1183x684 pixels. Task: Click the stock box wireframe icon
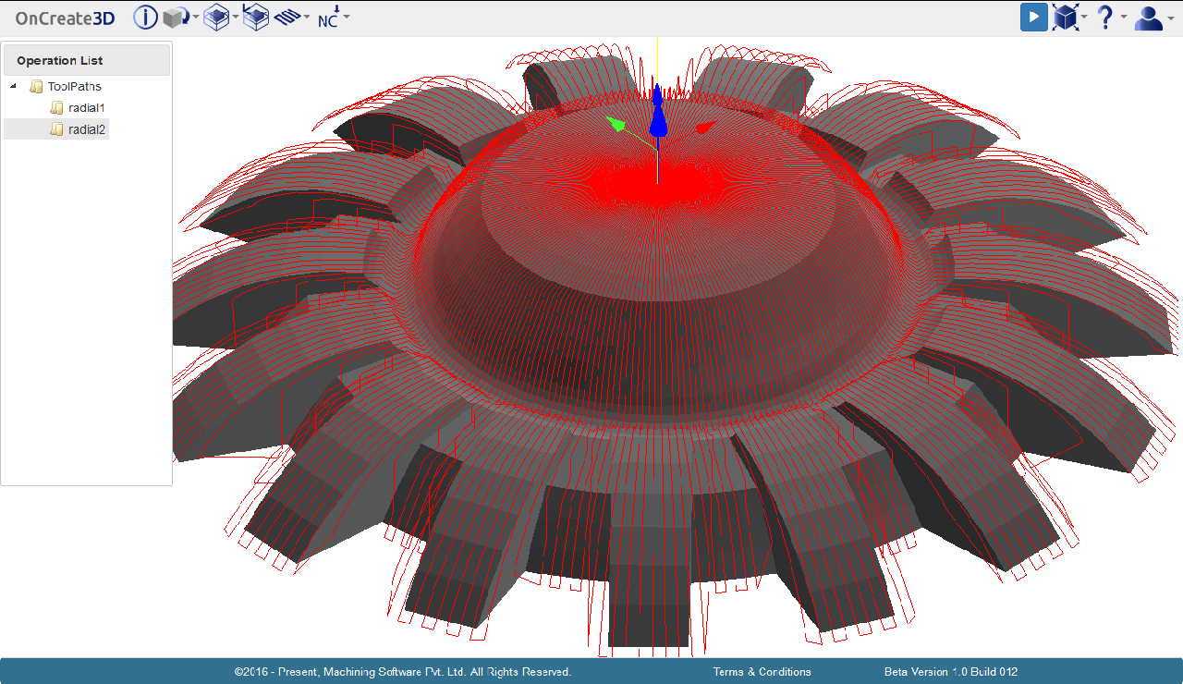click(216, 18)
